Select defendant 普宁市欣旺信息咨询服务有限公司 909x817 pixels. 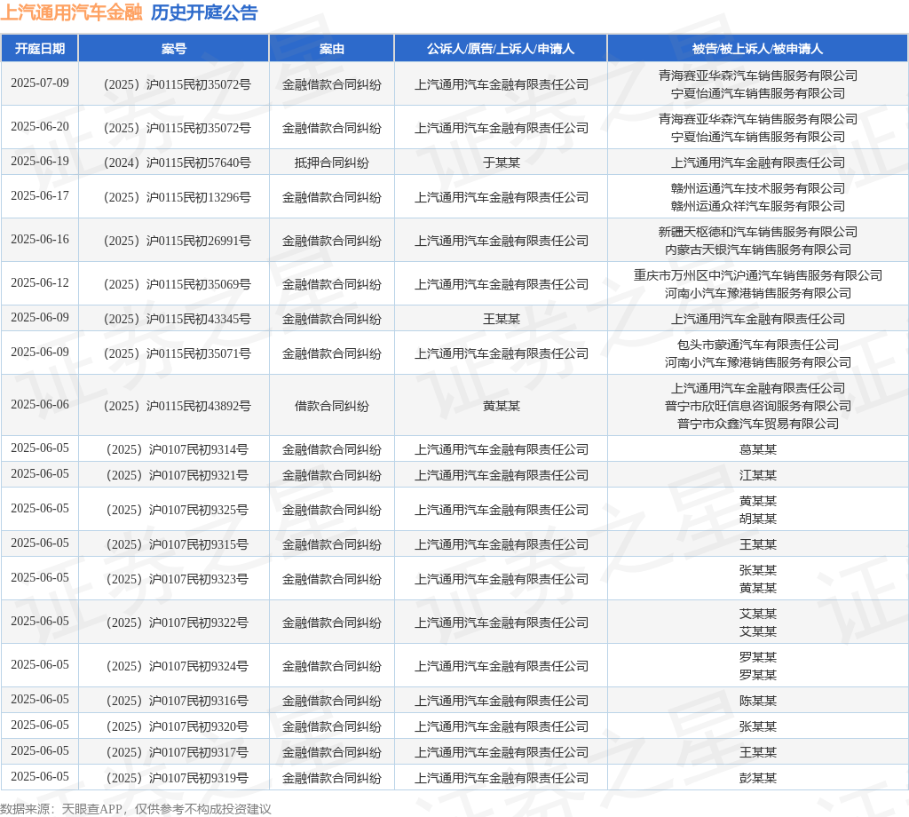tap(758, 407)
